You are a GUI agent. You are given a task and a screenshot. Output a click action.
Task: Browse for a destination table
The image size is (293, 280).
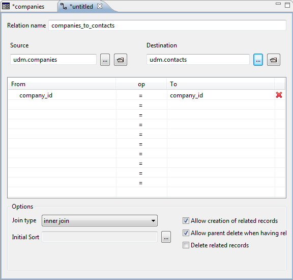(x=258, y=60)
